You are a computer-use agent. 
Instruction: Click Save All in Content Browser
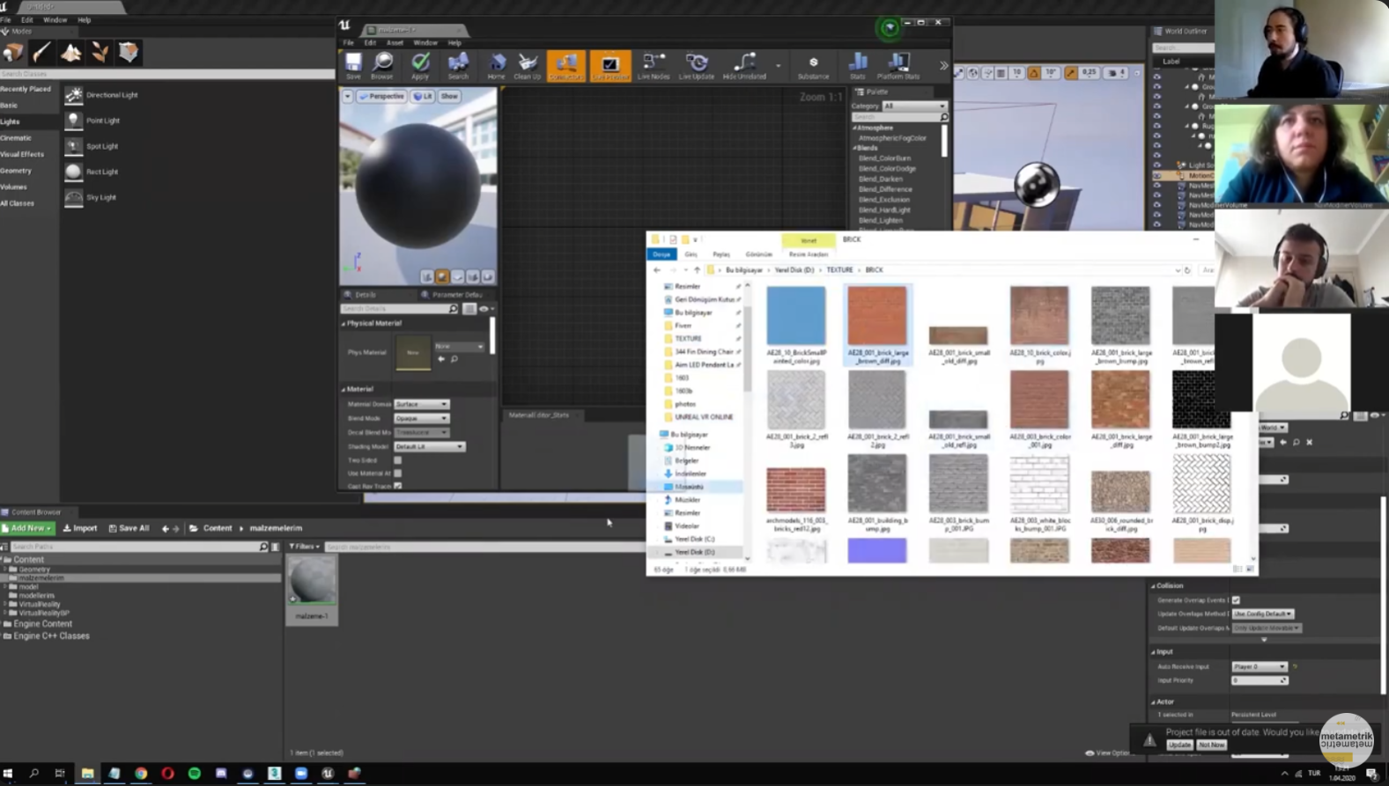(129, 528)
